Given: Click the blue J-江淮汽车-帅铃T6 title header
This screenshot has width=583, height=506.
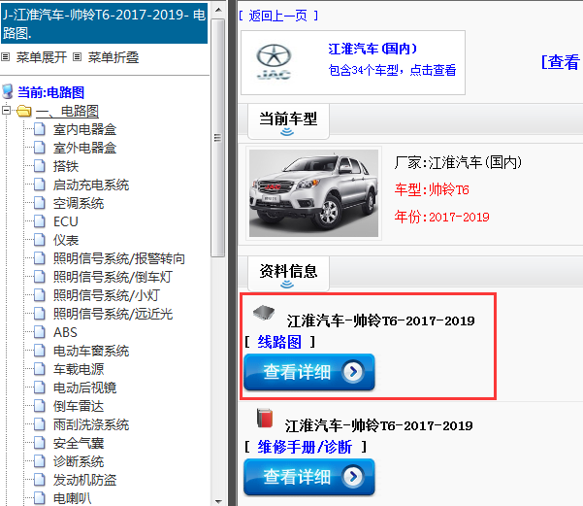Looking at the screenshot, I should pyautogui.click(x=104, y=24).
